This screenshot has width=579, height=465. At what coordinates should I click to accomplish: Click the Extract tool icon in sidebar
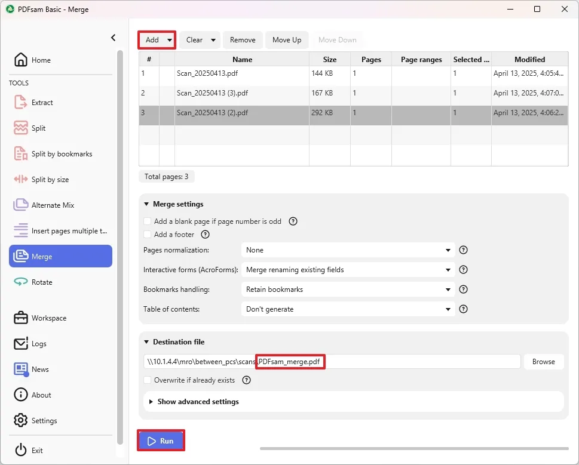(x=21, y=103)
